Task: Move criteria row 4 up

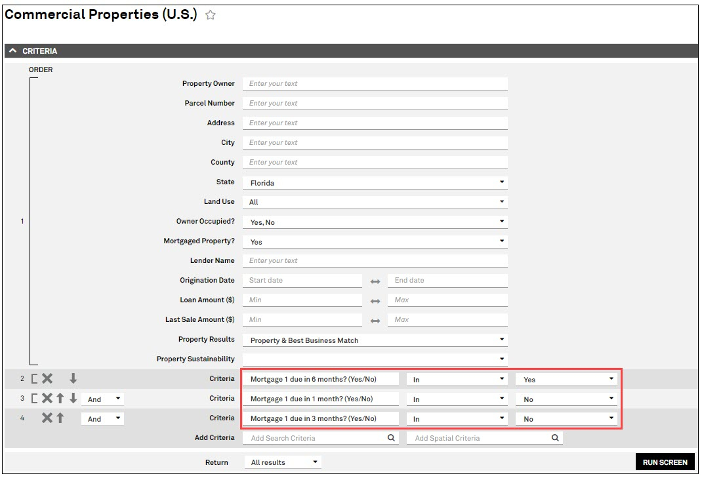Action: coord(60,418)
